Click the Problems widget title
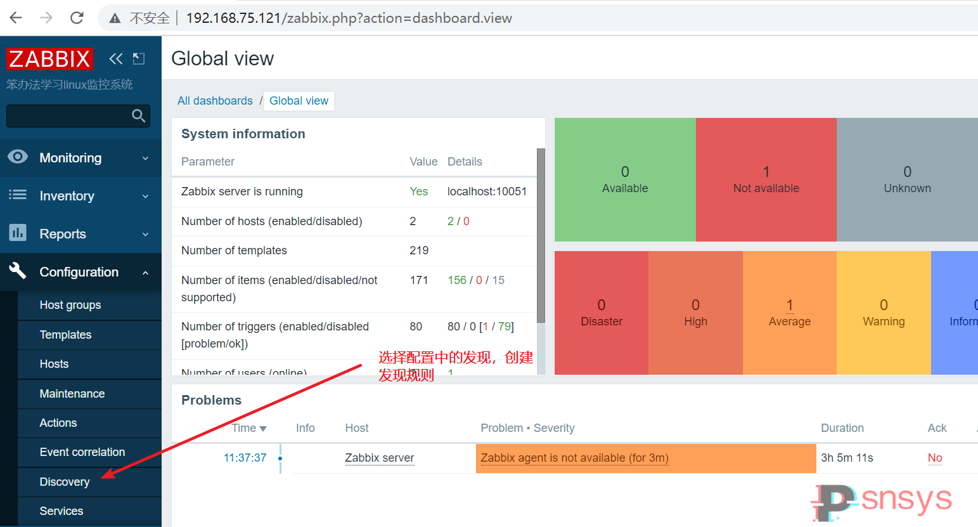Screen dimensions: 978x527 pos(211,400)
